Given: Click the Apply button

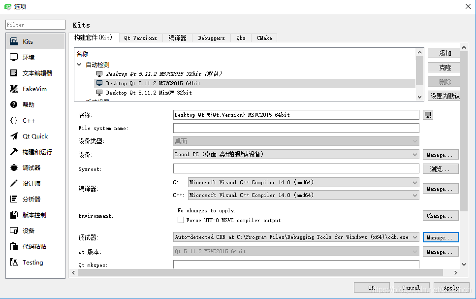Looking at the screenshot, I should tap(451, 288).
